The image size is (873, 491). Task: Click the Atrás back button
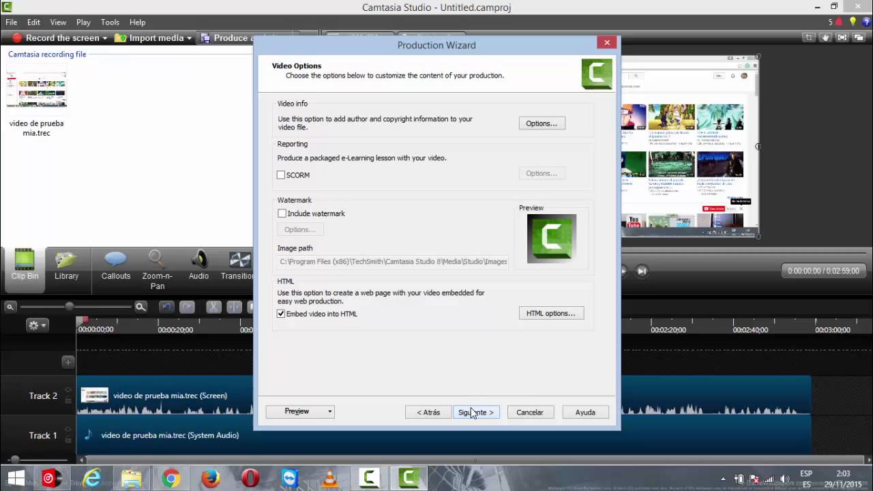[x=428, y=413]
